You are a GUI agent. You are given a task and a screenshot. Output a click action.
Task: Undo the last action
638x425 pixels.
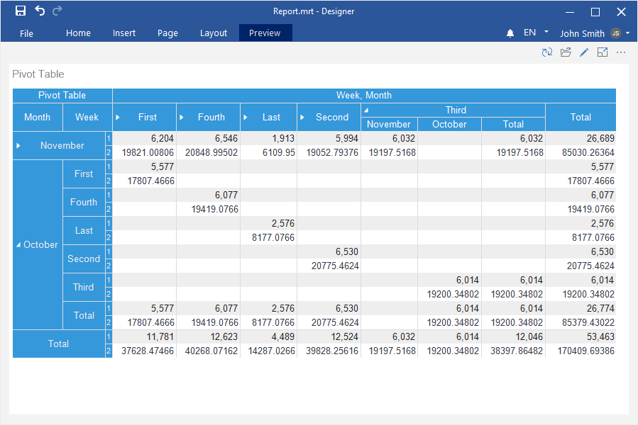click(40, 11)
